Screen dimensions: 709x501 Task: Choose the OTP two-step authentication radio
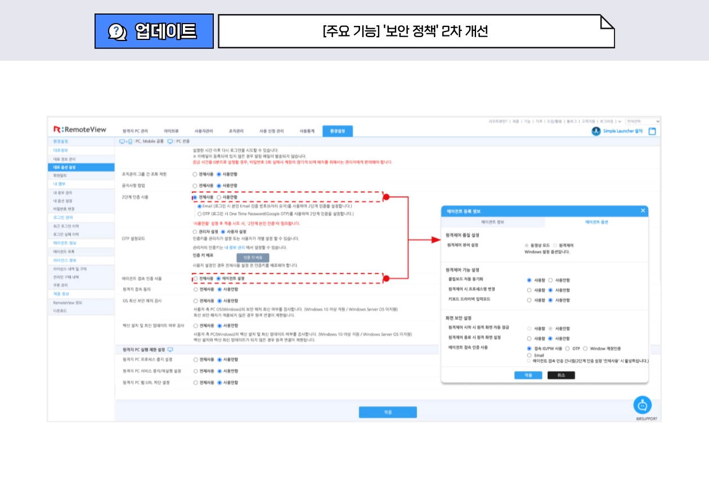(x=200, y=214)
